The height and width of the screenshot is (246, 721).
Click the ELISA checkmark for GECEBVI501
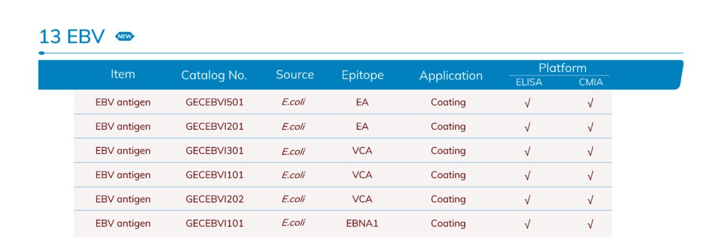528,103
